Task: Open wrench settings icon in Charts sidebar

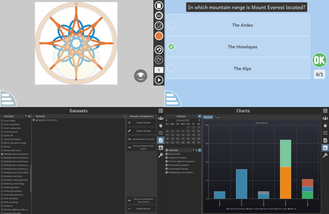Action: [x=325, y=155]
